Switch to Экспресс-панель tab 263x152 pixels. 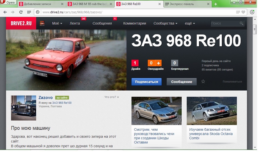point(187,4)
